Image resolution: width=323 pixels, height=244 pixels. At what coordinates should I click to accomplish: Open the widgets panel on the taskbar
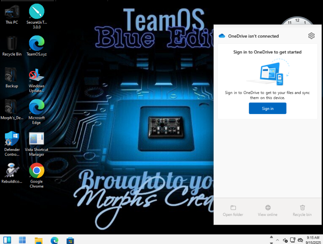click(x=7, y=240)
